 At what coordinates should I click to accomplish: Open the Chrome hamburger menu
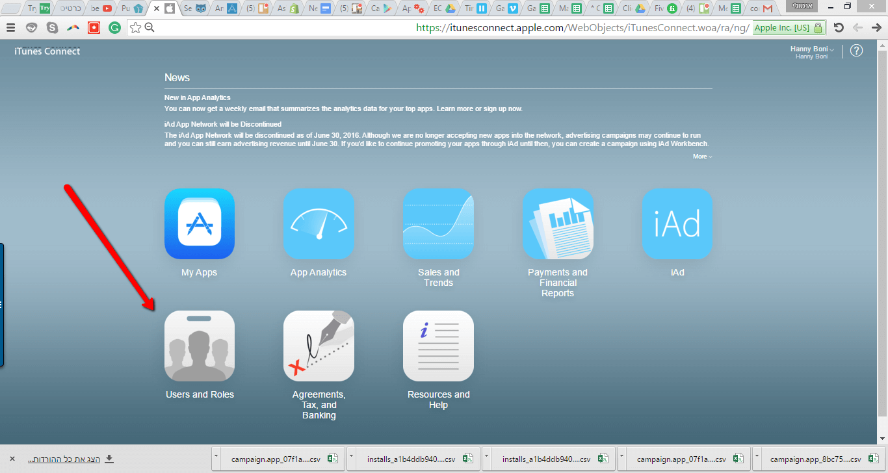click(x=10, y=28)
